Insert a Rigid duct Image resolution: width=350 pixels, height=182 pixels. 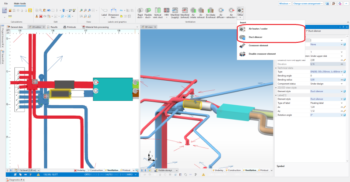point(140,13)
